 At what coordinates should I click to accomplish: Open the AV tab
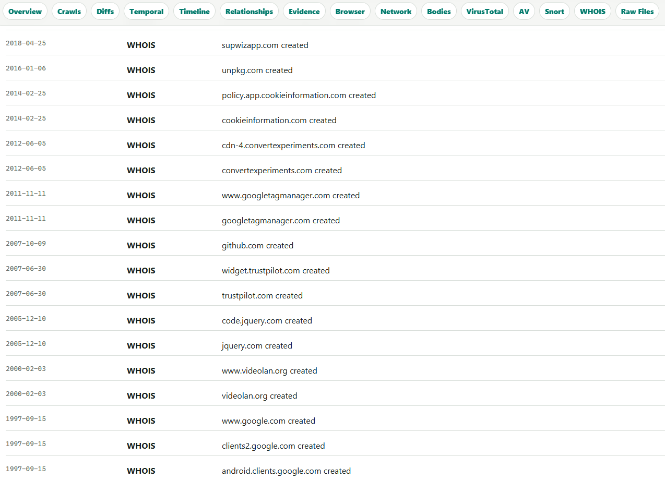pos(524,11)
